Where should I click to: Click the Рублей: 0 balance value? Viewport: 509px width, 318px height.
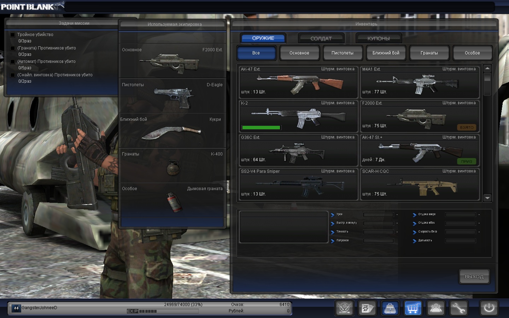coord(288,311)
